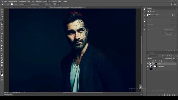The height and width of the screenshot is (100, 178).
Task: Toggle lock all padlock icon
Action: pyautogui.click(x=161, y=61)
